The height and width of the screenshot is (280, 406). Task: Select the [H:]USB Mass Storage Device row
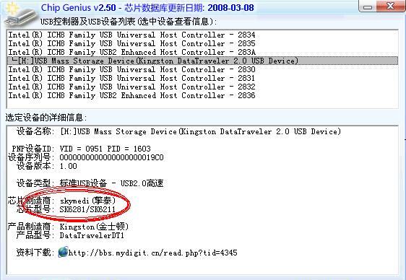click(202, 61)
